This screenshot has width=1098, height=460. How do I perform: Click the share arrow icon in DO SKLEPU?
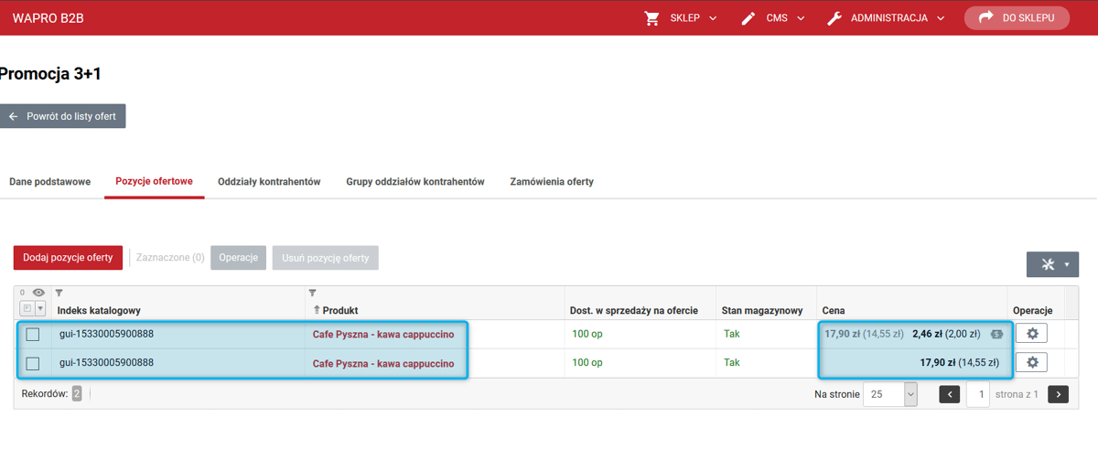click(x=986, y=17)
